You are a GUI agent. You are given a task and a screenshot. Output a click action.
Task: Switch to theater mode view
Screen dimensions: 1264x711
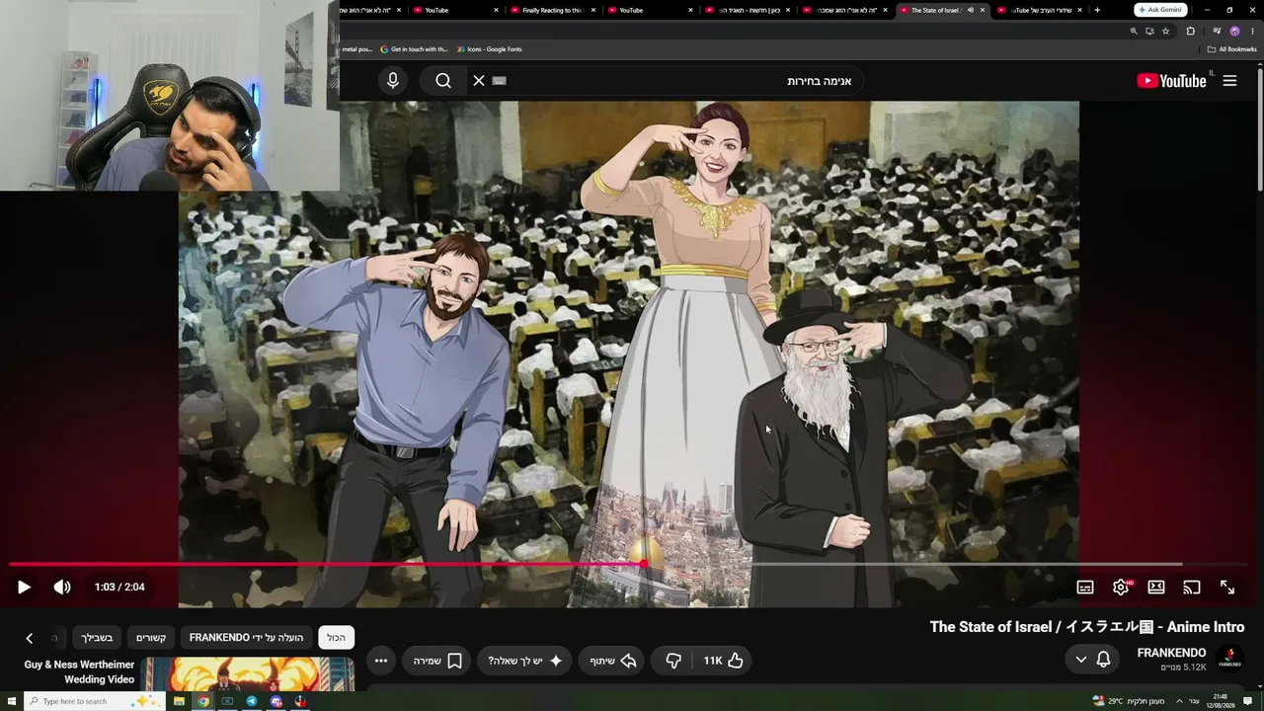click(1156, 588)
